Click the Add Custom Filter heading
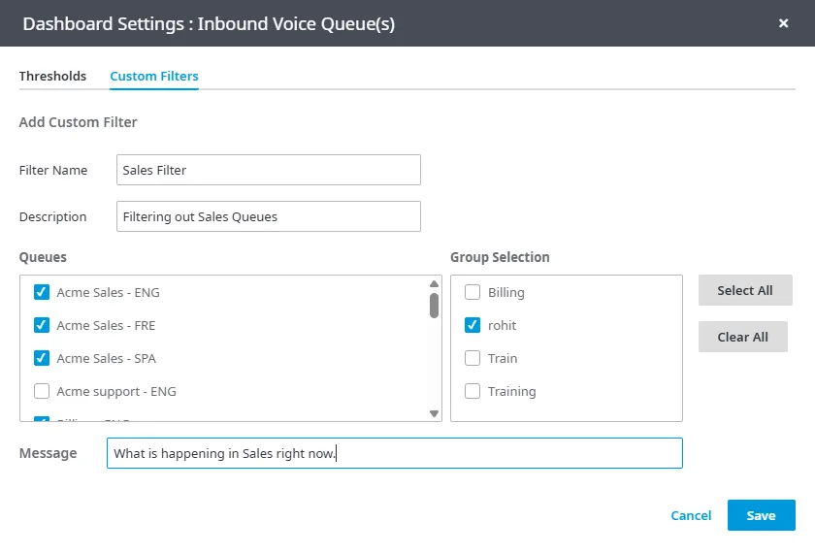Image resolution: width=815 pixels, height=554 pixels. [78, 122]
